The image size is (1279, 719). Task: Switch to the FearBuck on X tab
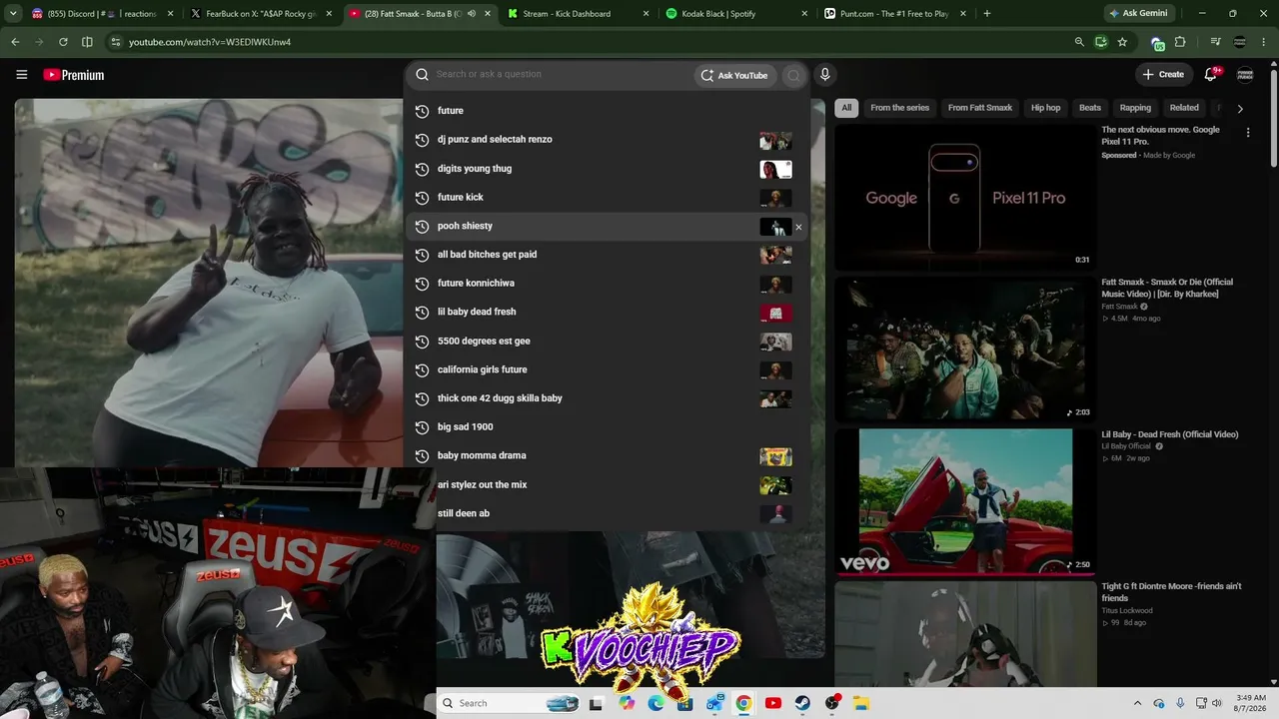(x=262, y=14)
